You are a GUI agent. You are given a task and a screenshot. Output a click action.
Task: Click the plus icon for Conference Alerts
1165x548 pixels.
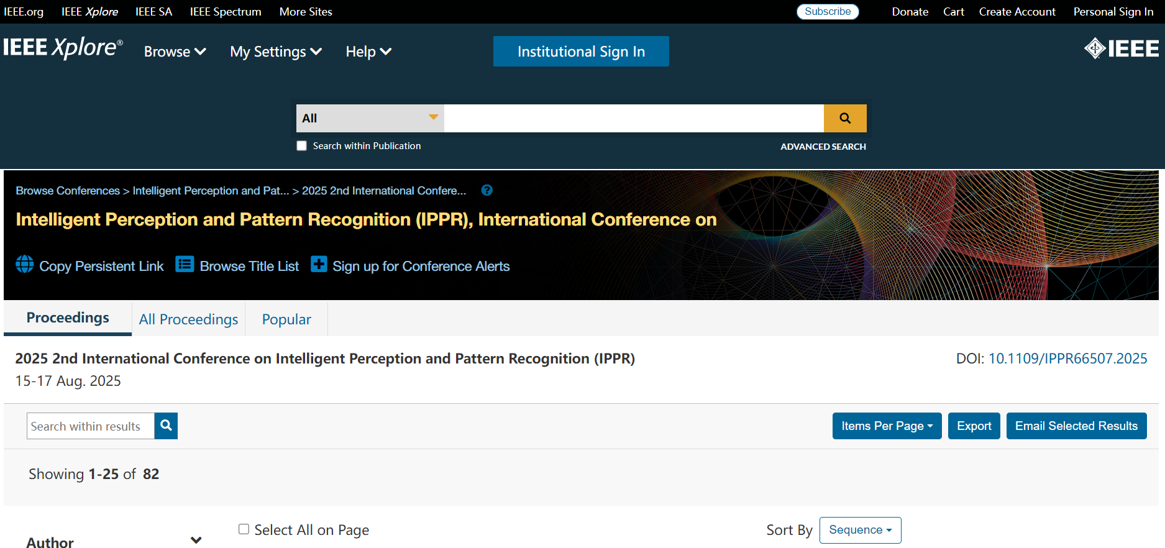click(x=319, y=264)
